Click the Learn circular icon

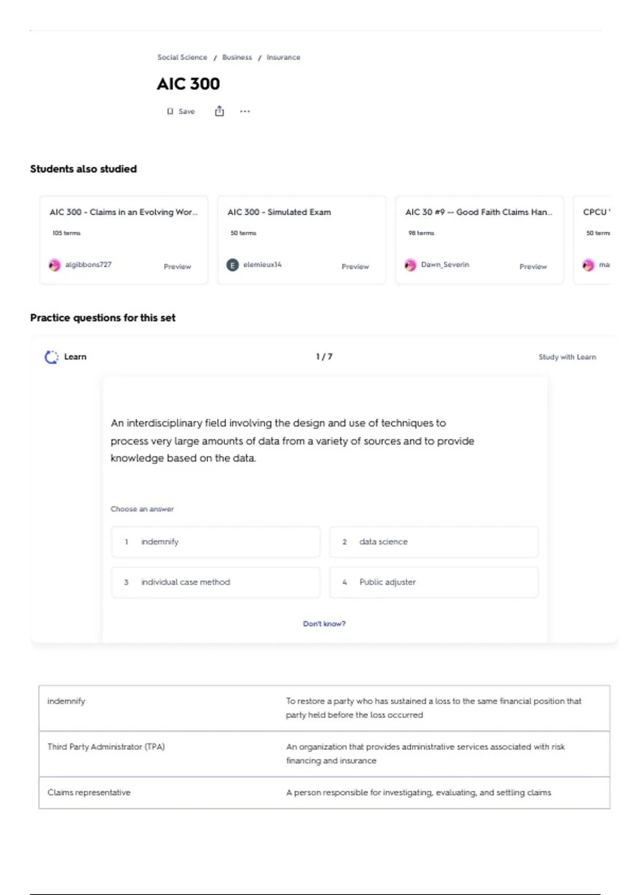click(52, 357)
